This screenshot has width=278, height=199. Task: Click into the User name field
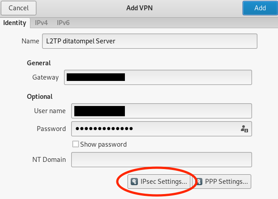162,111
